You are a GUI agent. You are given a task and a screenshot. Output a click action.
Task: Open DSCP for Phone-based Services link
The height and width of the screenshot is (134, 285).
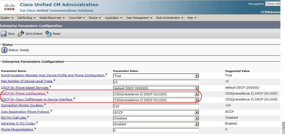tap(25, 88)
